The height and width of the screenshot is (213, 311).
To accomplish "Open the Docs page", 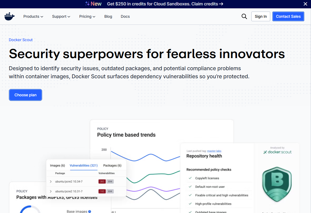I will click(x=125, y=16).
